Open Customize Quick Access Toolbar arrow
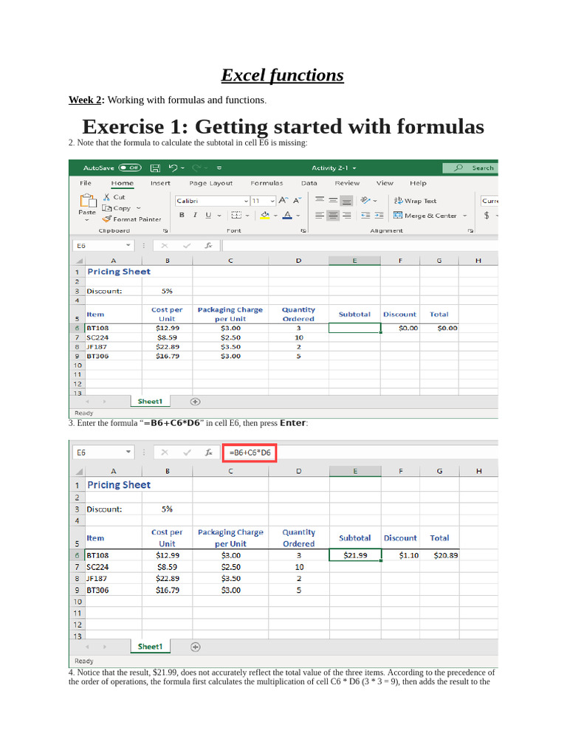Viewport: 567px width, 756px height. 219,168
